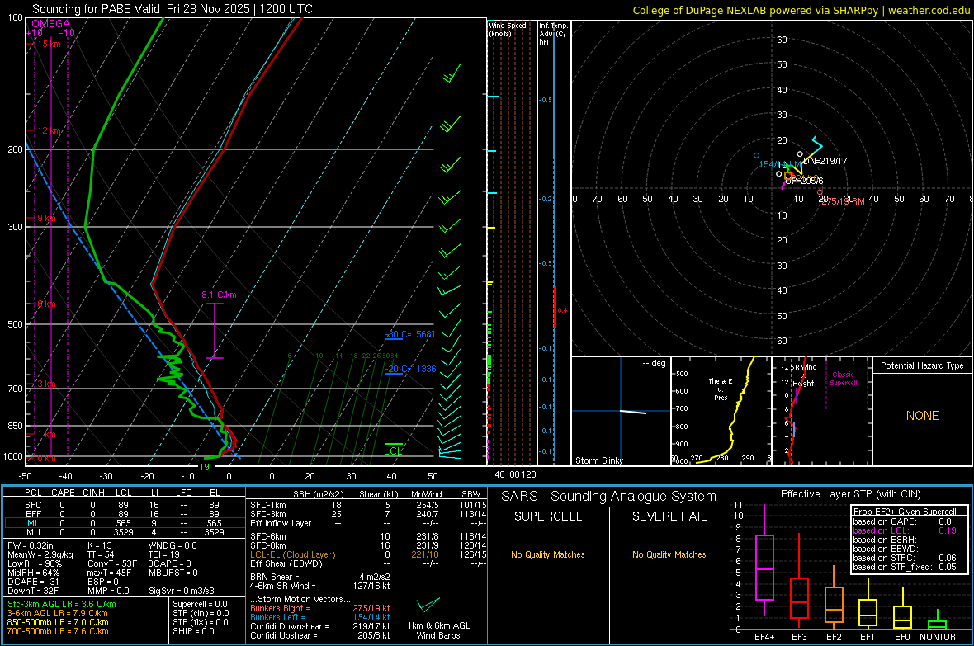Click the red 'Bunkers Right' storm motion line
Viewport: 974px width, 646px height.
tap(320, 609)
